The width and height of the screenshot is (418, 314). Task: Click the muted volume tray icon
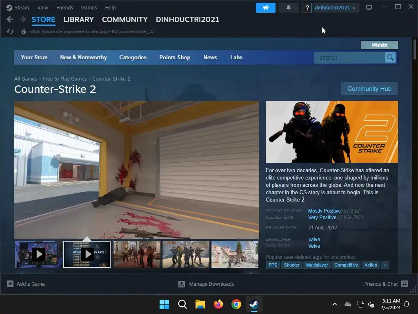[x=371, y=304]
